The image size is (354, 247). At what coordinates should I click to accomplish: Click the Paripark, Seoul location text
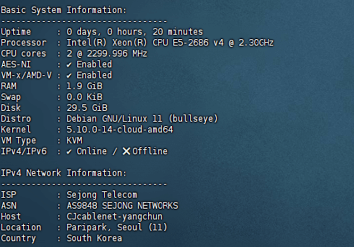(117, 228)
